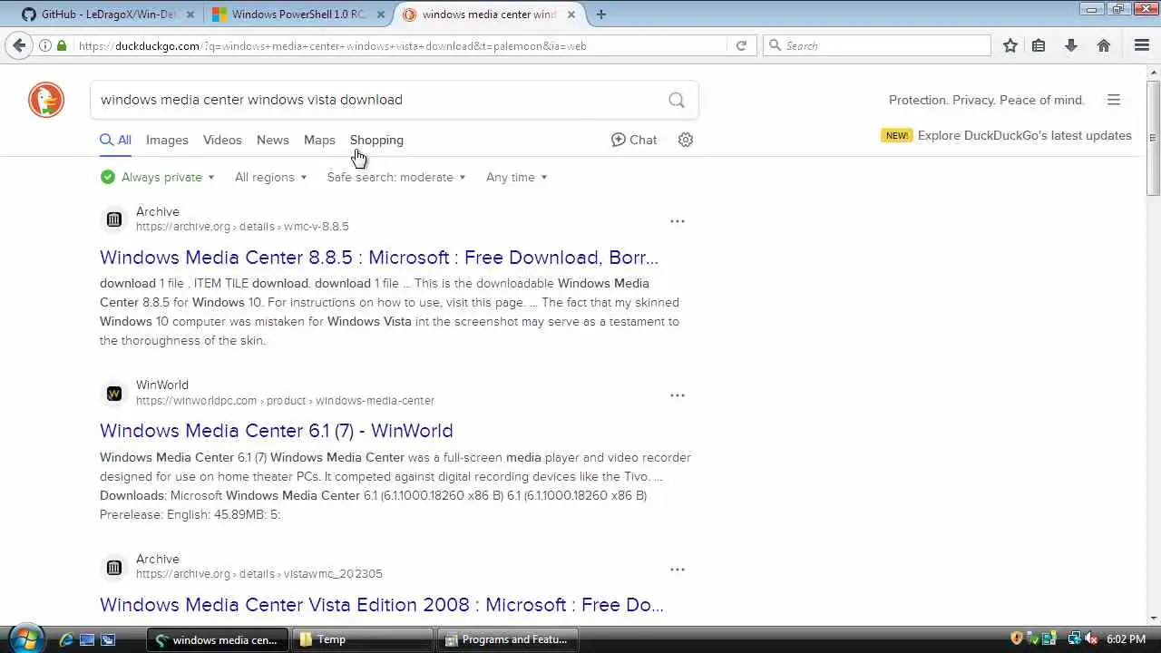Launch Internet Explorer from quick launch

point(65,639)
